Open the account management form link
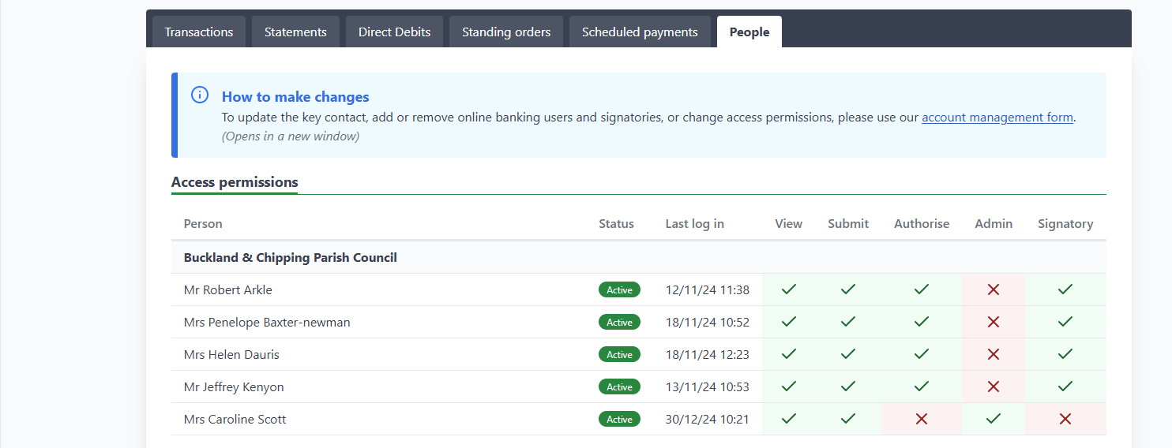This screenshot has width=1172, height=448. (x=997, y=118)
